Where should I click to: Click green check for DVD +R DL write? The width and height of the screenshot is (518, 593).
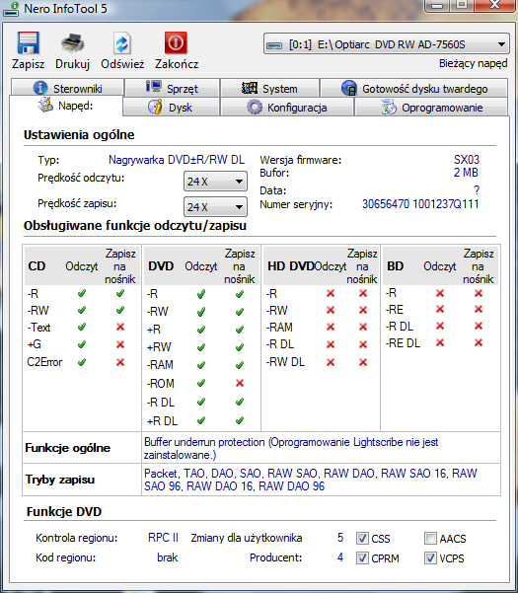point(240,420)
